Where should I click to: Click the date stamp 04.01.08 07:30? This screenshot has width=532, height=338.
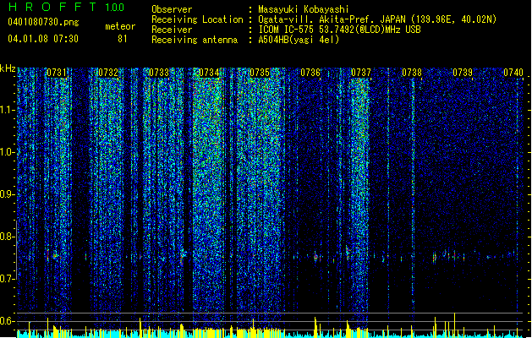[x=43, y=39]
